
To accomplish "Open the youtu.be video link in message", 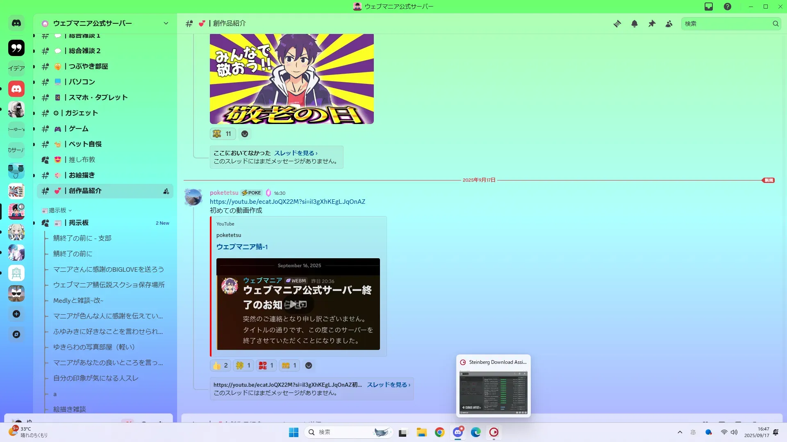I will 287,201.
